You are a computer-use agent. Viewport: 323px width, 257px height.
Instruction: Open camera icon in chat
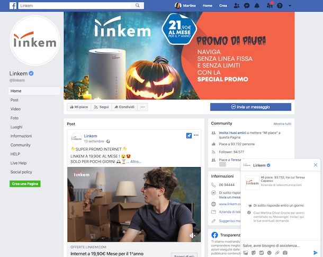[285, 253]
